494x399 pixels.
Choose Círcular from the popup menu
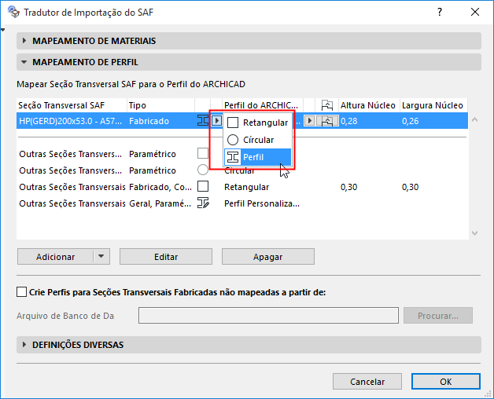tap(258, 140)
